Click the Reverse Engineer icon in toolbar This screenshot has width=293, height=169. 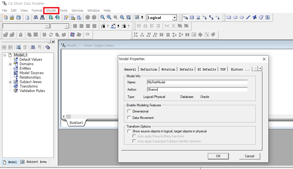click(x=57, y=18)
